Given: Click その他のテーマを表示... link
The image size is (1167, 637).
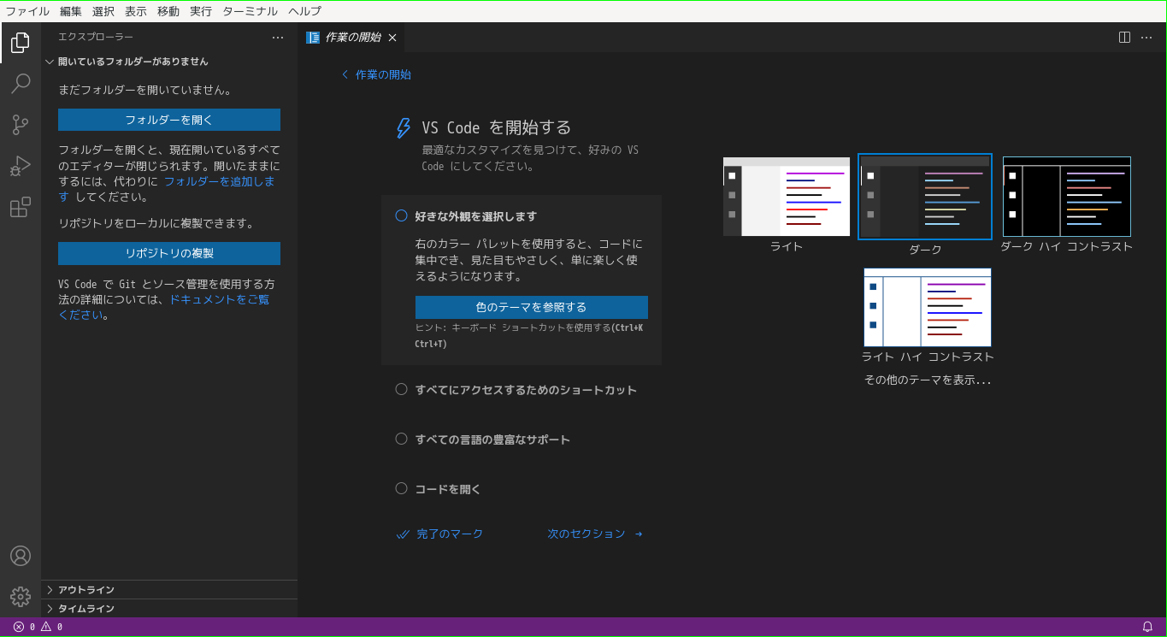Looking at the screenshot, I should pos(928,380).
